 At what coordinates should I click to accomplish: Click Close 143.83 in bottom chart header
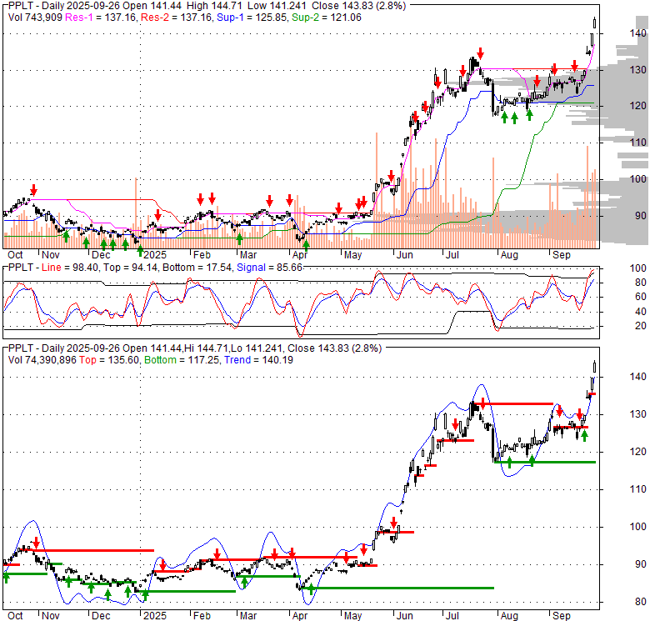tap(318, 348)
